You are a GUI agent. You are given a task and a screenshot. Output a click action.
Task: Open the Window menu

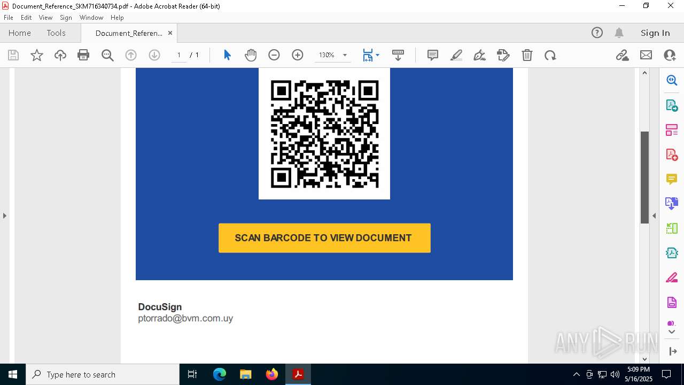[x=91, y=18]
